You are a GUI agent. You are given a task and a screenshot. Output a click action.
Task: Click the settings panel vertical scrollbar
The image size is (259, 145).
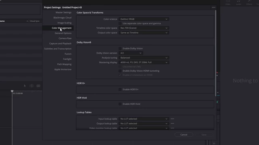point(216,53)
